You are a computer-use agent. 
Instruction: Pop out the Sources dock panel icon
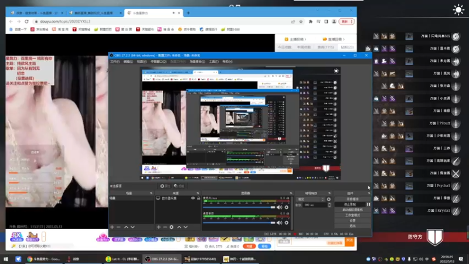[198, 193]
